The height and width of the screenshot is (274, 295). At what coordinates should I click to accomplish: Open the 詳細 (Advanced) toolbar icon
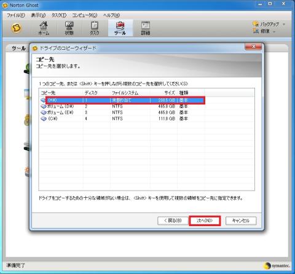coord(146,28)
